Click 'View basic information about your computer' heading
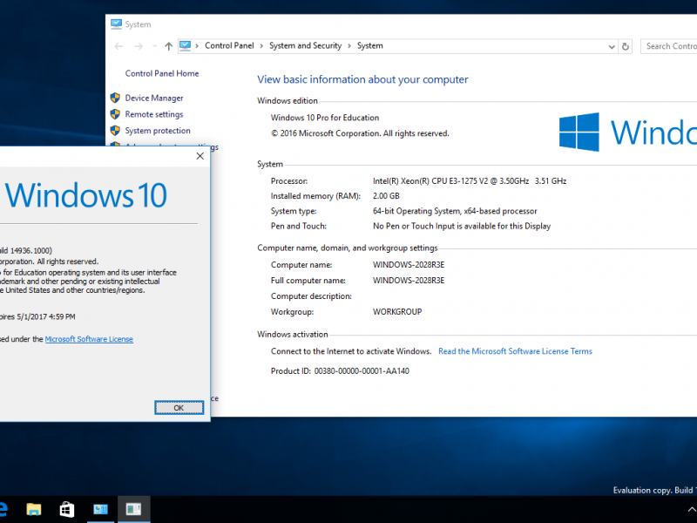 362,79
